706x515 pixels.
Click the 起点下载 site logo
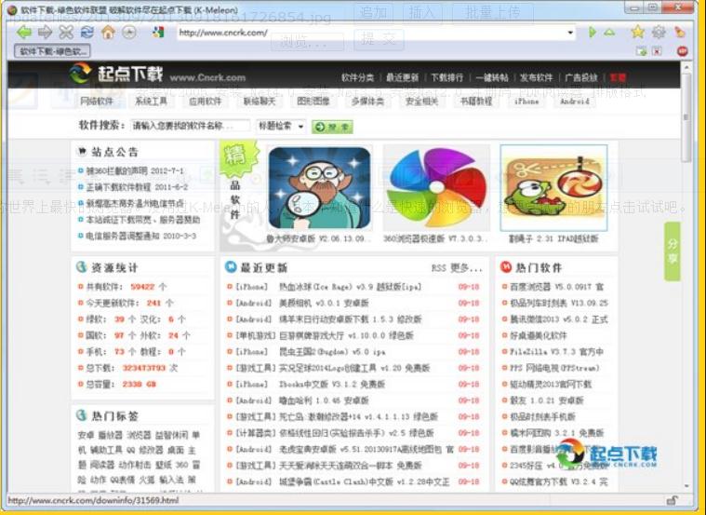click(116, 74)
